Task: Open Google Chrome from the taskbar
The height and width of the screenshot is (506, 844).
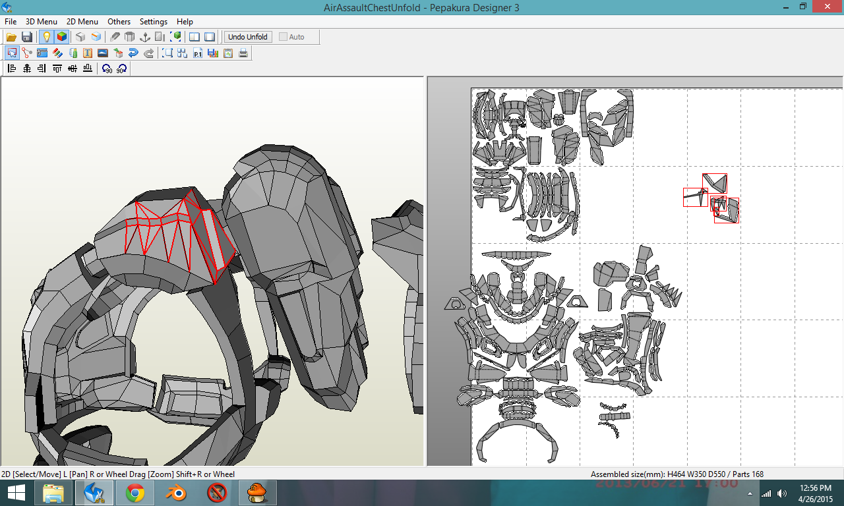Action: [135, 493]
